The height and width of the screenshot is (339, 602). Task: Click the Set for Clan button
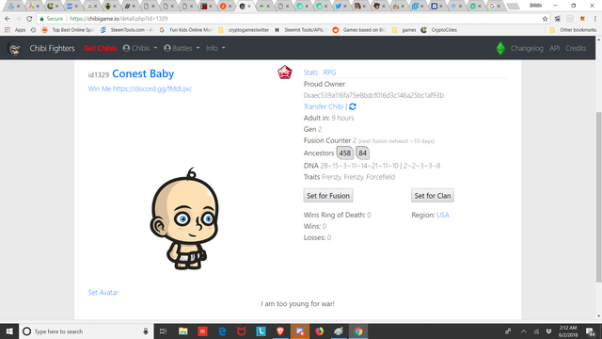pos(433,196)
